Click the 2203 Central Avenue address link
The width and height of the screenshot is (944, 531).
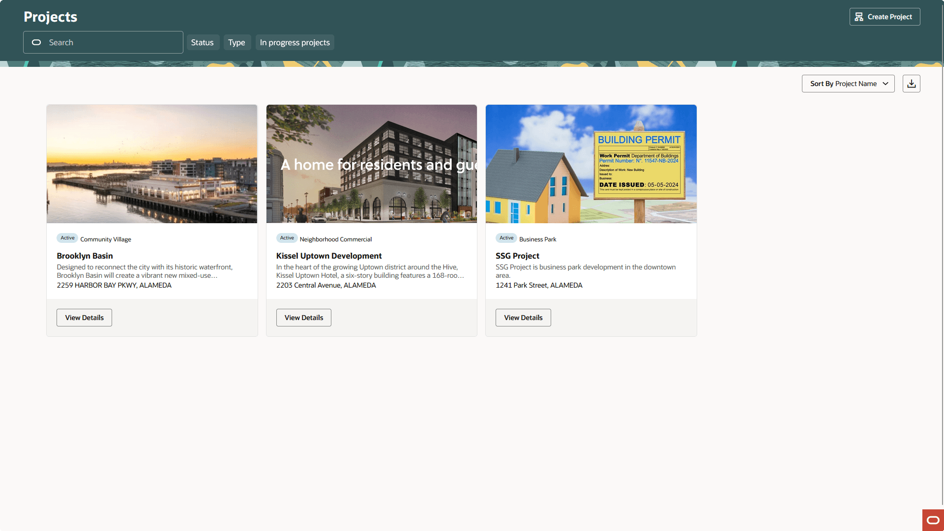pos(325,285)
